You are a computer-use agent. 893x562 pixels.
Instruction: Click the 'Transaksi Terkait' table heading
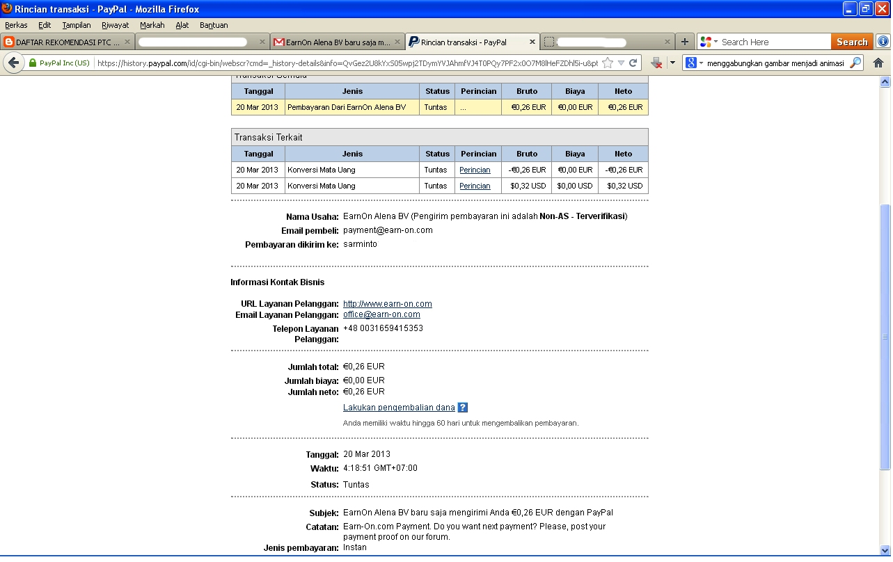coord(268,137)
